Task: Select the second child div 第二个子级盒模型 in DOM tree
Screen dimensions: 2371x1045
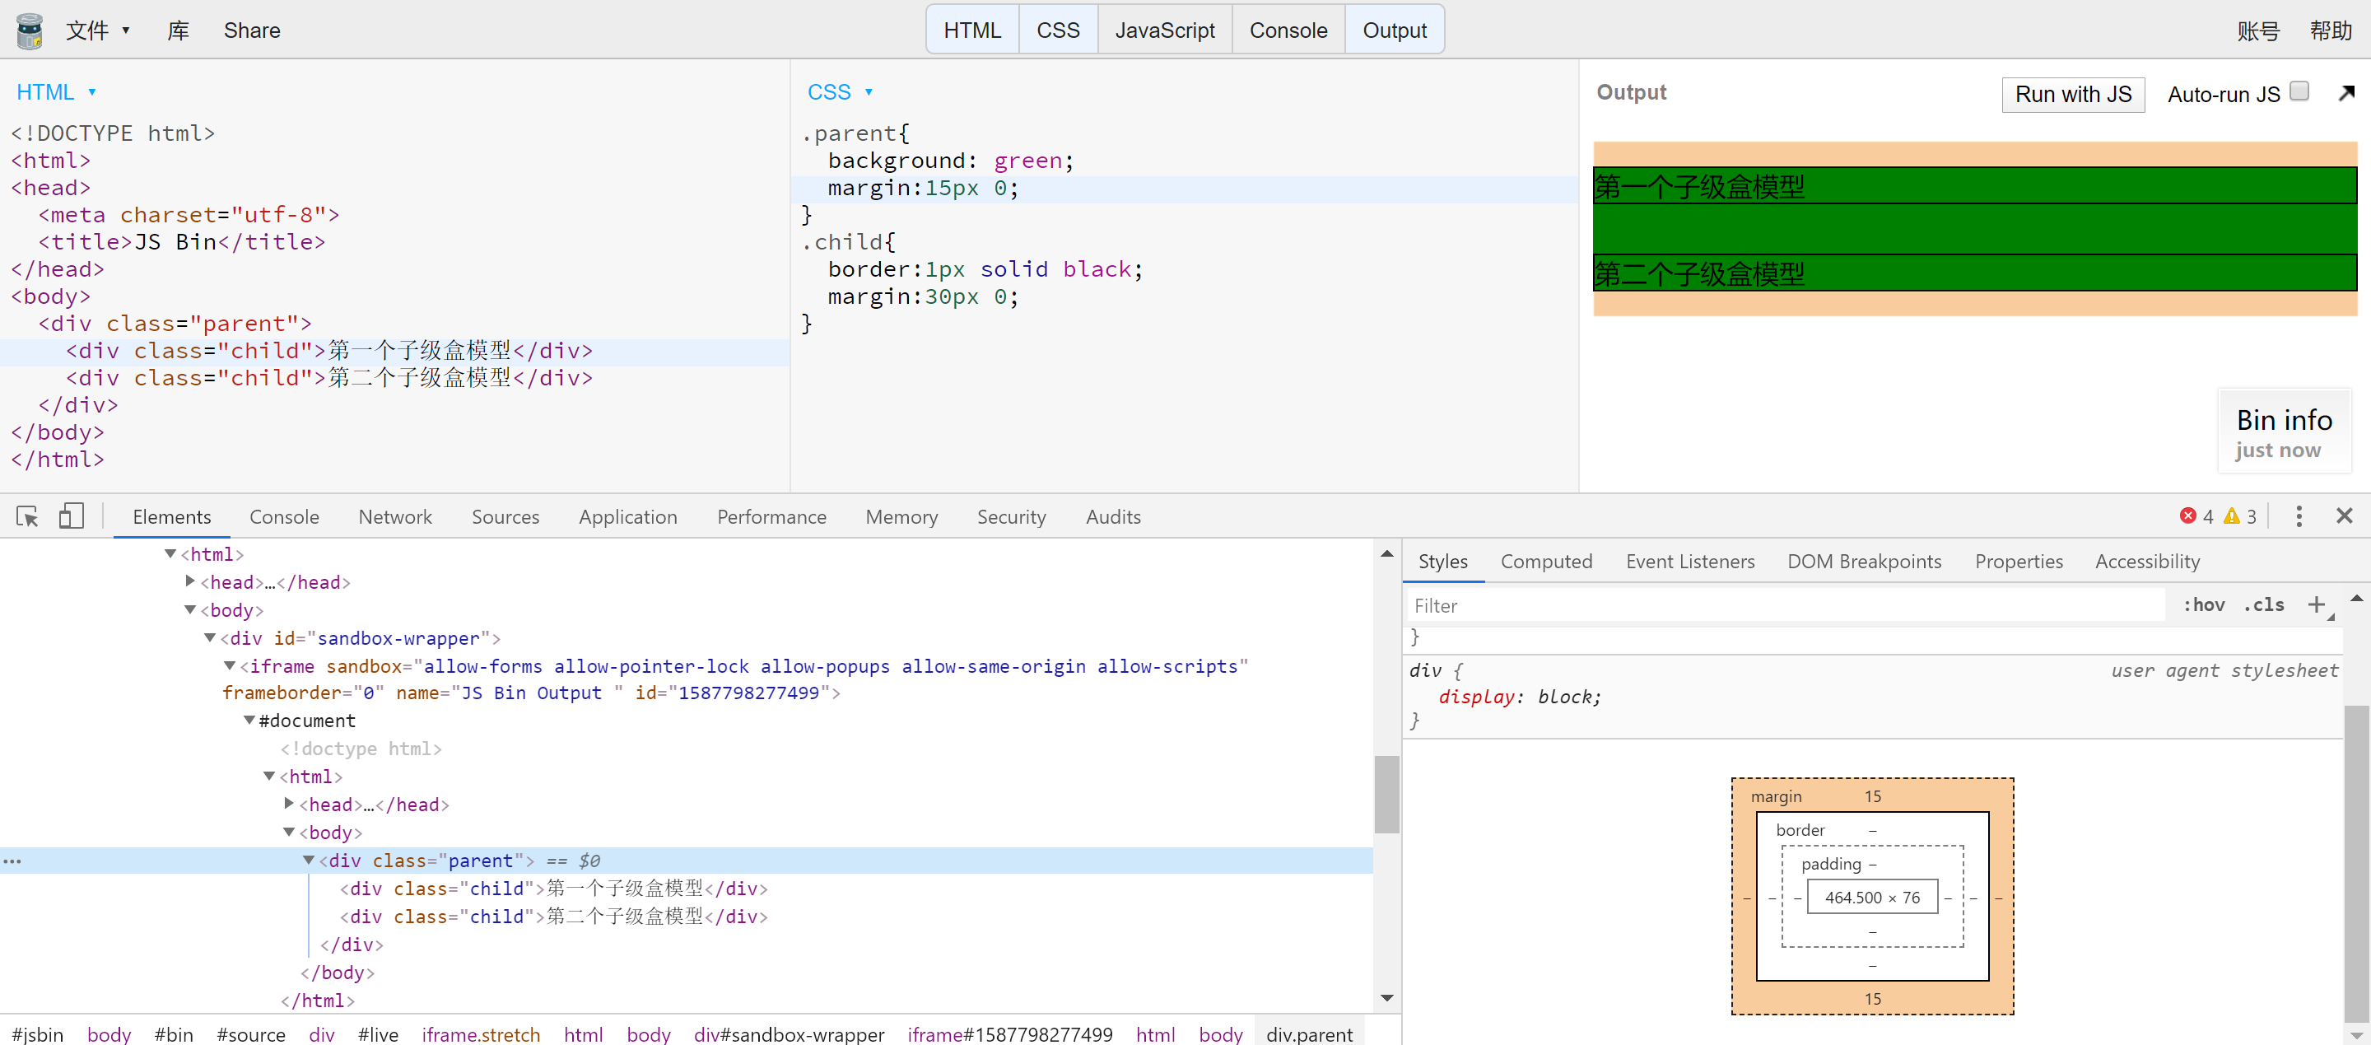Action: tap(553, 916)
